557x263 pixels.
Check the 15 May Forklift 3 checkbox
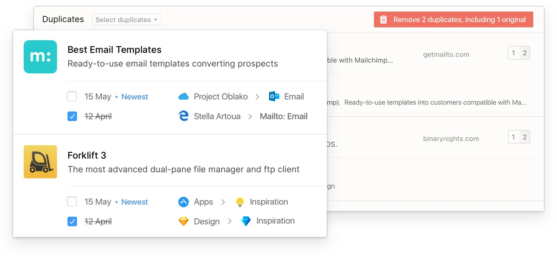click(72, 202)
